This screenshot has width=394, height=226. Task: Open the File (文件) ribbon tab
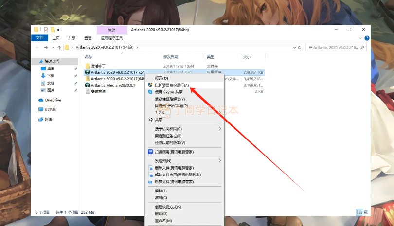(x=40, y=38)
